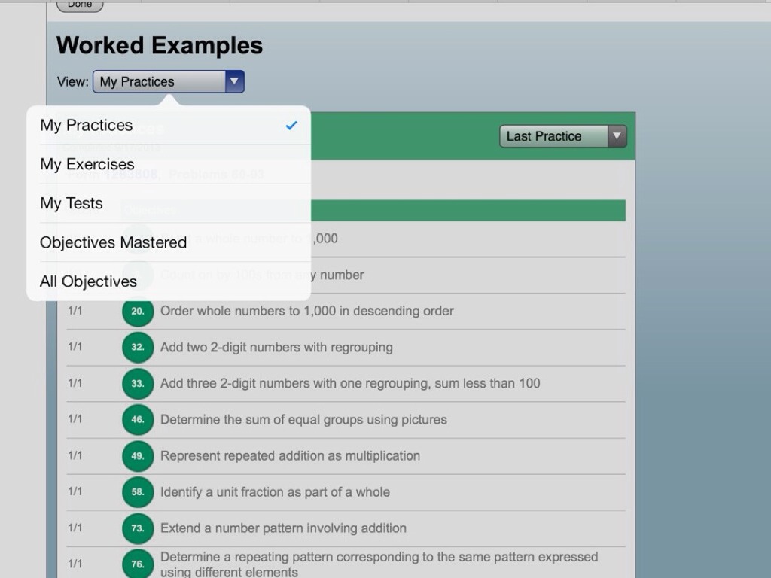The width and height of the screenshot is (771, 578).
Task: Click the green objective 32 circle icon
Action: [x=138, y=348]
